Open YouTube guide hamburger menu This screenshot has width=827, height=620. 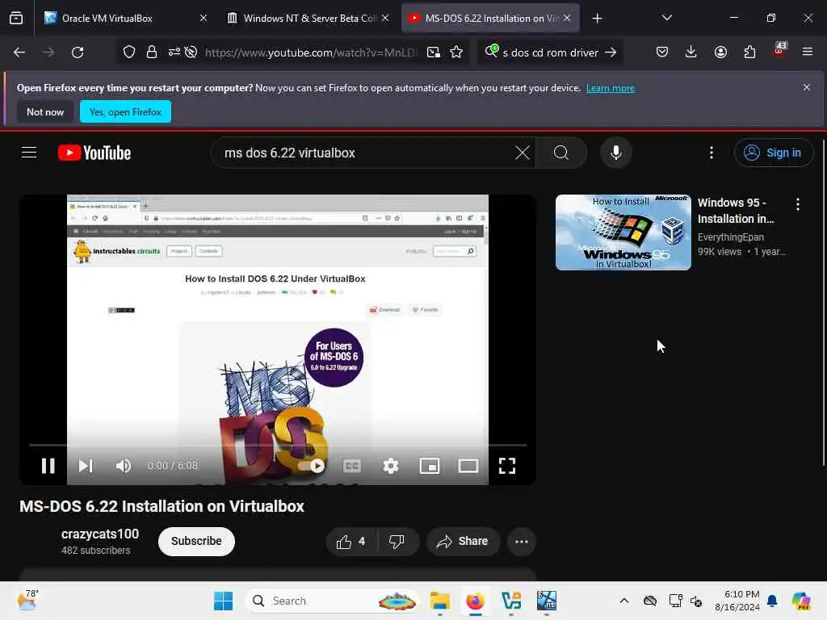(29, 153)
